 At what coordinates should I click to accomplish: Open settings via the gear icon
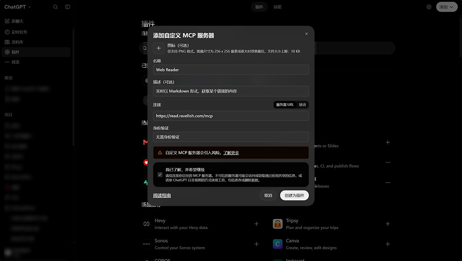[x=429, y=7]
